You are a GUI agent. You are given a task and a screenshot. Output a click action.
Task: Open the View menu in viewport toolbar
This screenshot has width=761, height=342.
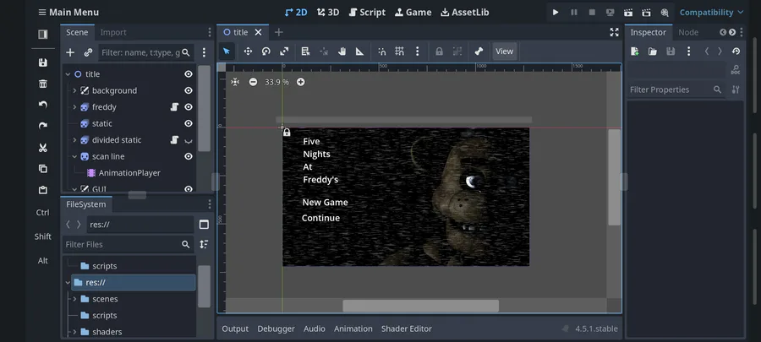tap(504, 52)
